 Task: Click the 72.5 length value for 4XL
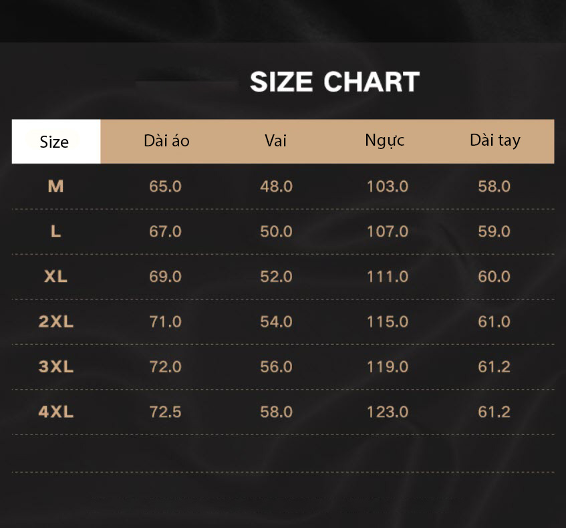[165, 412]
